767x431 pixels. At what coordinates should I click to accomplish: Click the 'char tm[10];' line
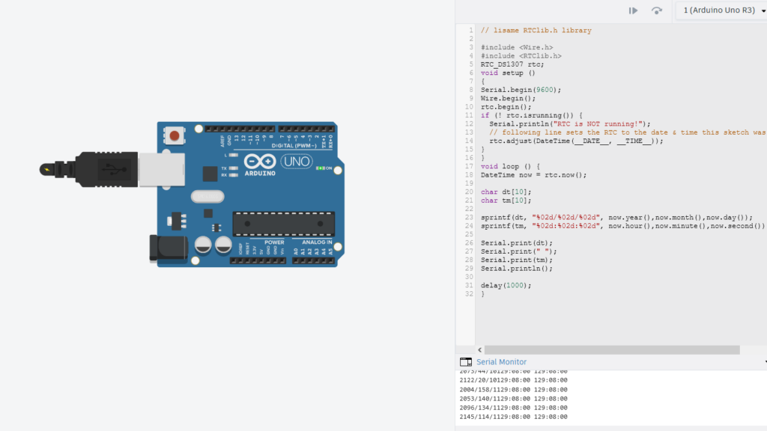tap(506, 201)
